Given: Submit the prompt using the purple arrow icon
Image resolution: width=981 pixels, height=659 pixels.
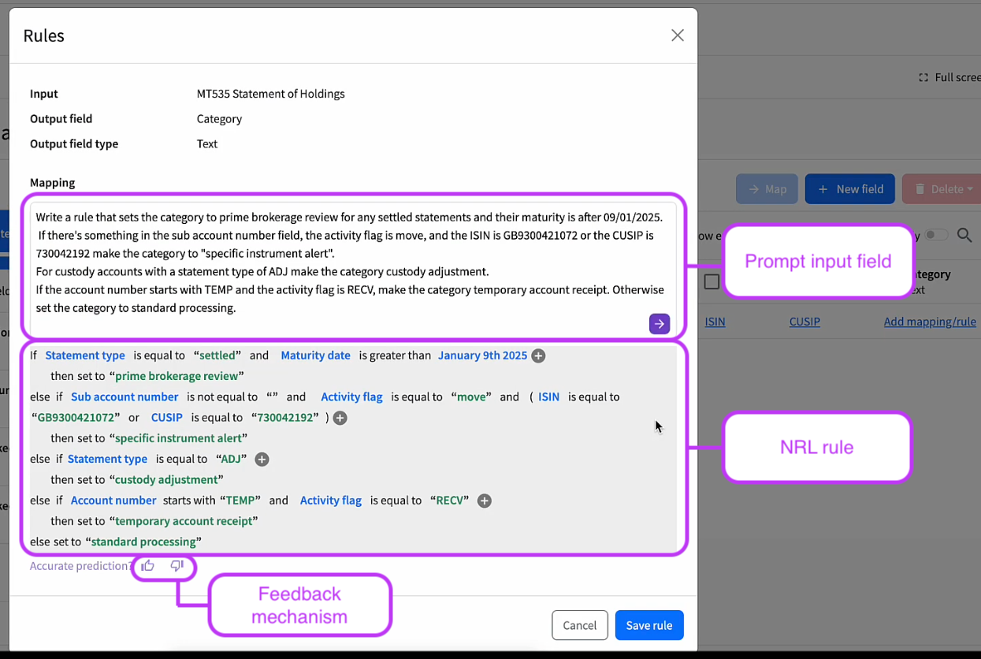Looking at the screenshot, I should tap(660, 324).
